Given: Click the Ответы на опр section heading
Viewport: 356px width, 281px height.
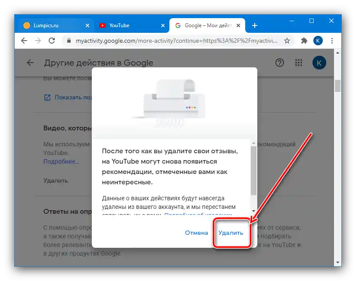Looking at the screenshot, I should point(67,212).
